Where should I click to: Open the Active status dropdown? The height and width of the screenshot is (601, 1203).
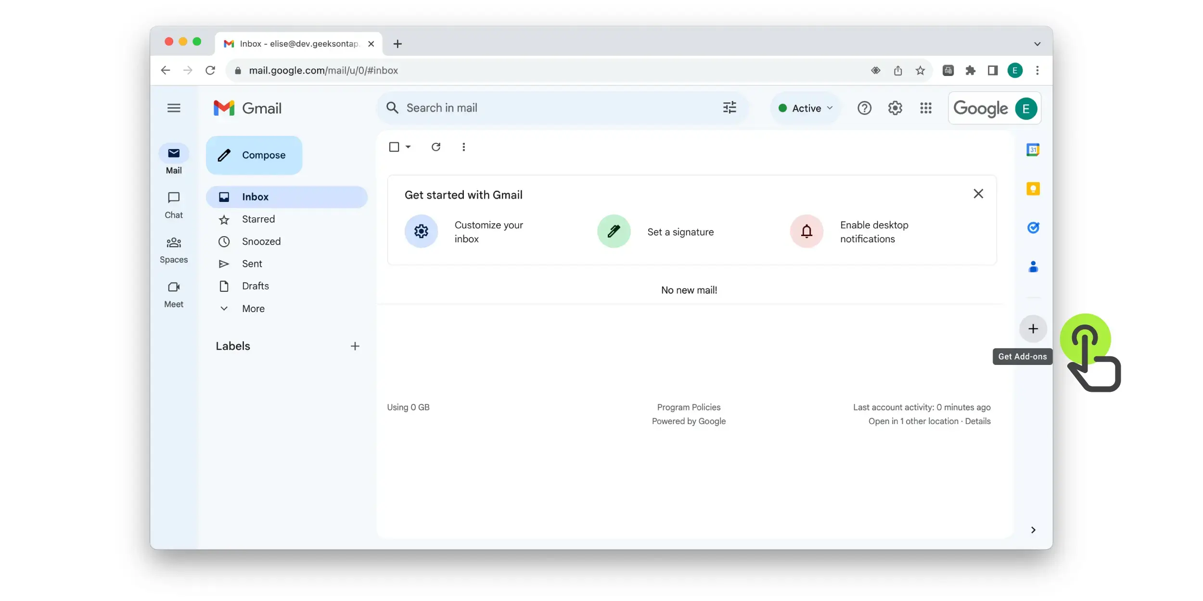pos(805,108)
